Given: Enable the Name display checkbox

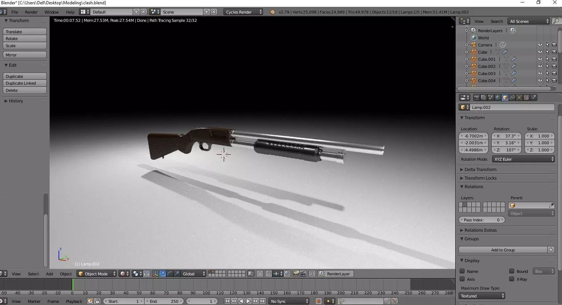Looking at the screenshot, I should click(x=462, y=271).
